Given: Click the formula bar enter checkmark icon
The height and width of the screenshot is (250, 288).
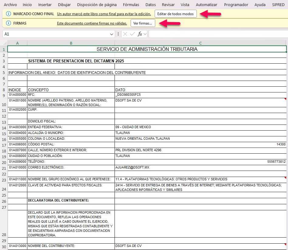Looking at the screenshot, I should [132, 34].
